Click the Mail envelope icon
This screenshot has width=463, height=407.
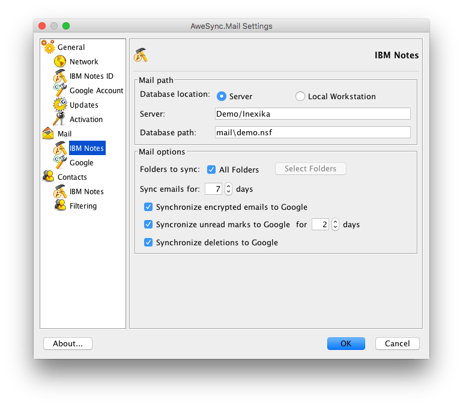[x=48, y=134]
